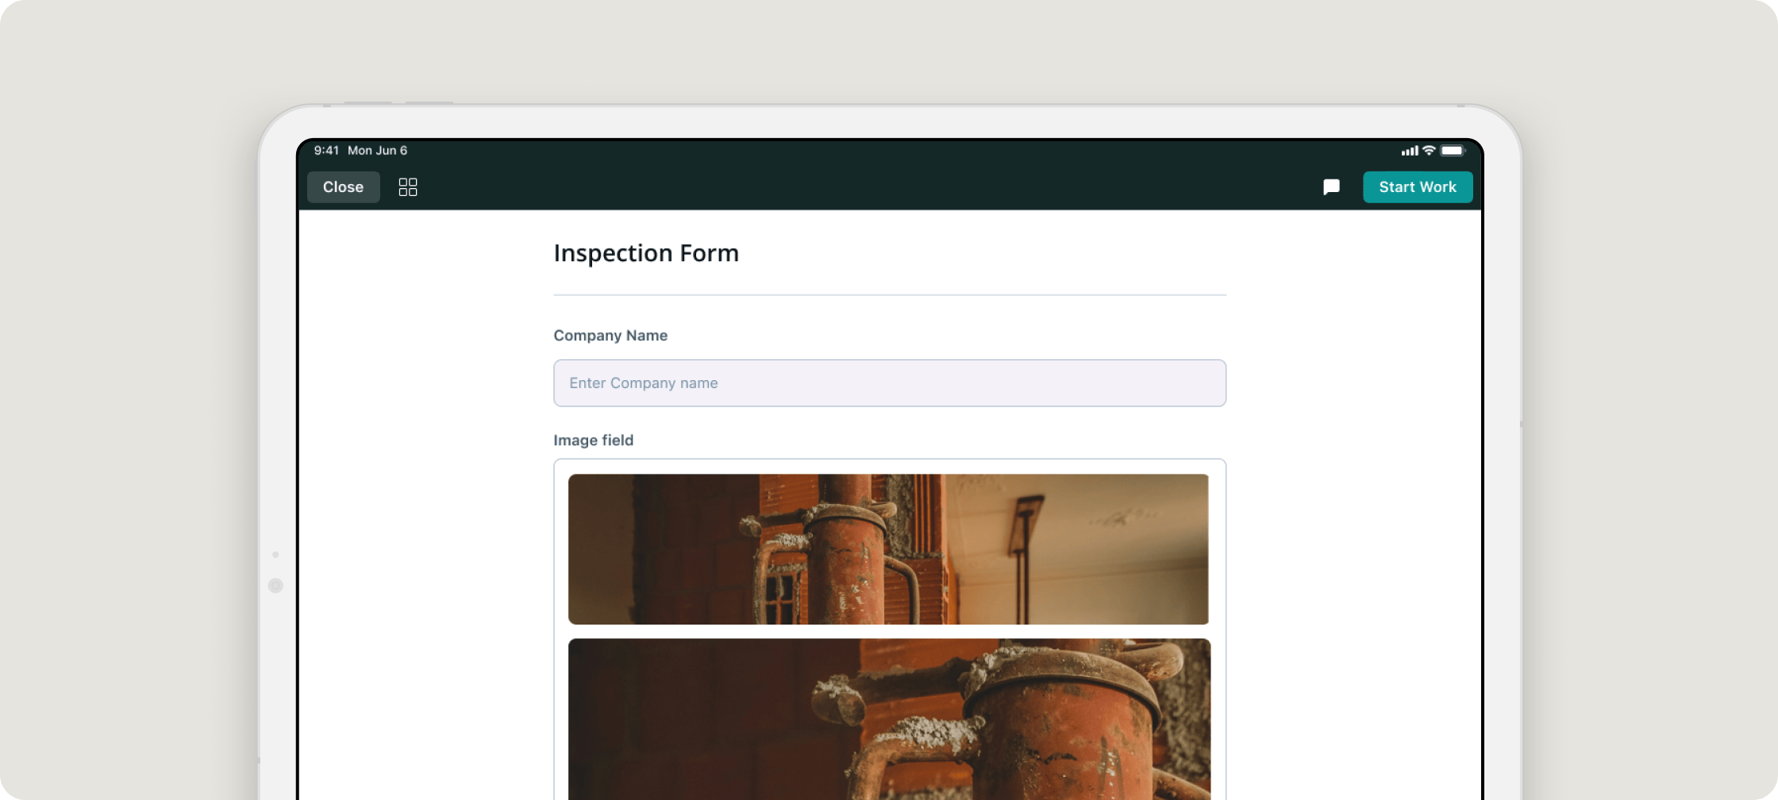
Task: Click the Image field label
Action: [x=593, y=440]
